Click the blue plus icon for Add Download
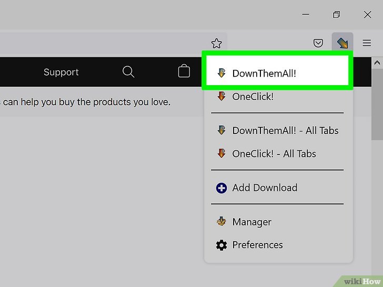This screenshot has height=287, width=383. pos(221,188)
